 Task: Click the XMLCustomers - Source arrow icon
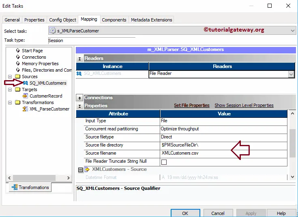coord(87,169)
